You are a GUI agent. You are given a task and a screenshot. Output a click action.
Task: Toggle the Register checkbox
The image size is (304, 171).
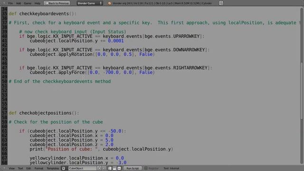coord(146,168)
